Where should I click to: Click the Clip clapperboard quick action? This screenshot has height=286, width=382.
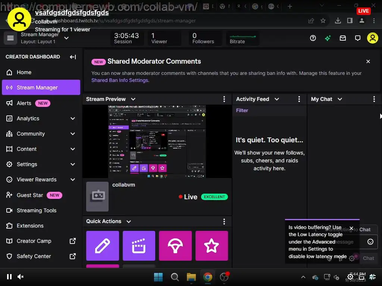[139, 246]
